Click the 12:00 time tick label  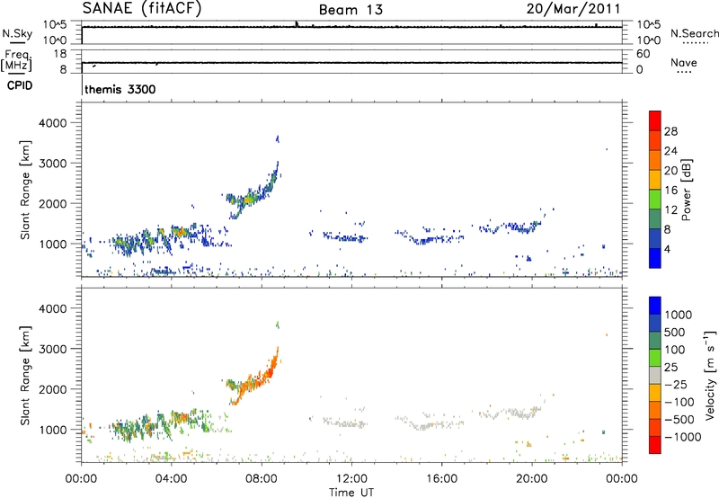click(x=351, y=479)
